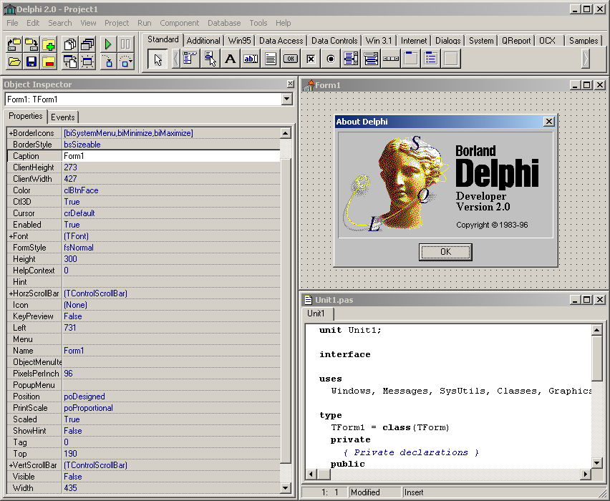Switch to the Win95 palette tab
The width and height of the screenshot is (610, 501).
[239, 41]
